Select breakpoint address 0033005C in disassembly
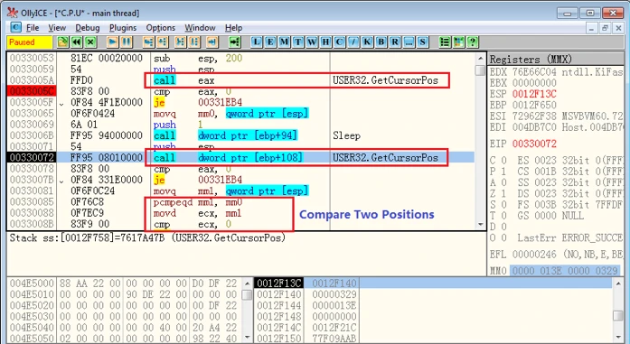The width and height of the screenshot is (630, 344). (32, 91)
